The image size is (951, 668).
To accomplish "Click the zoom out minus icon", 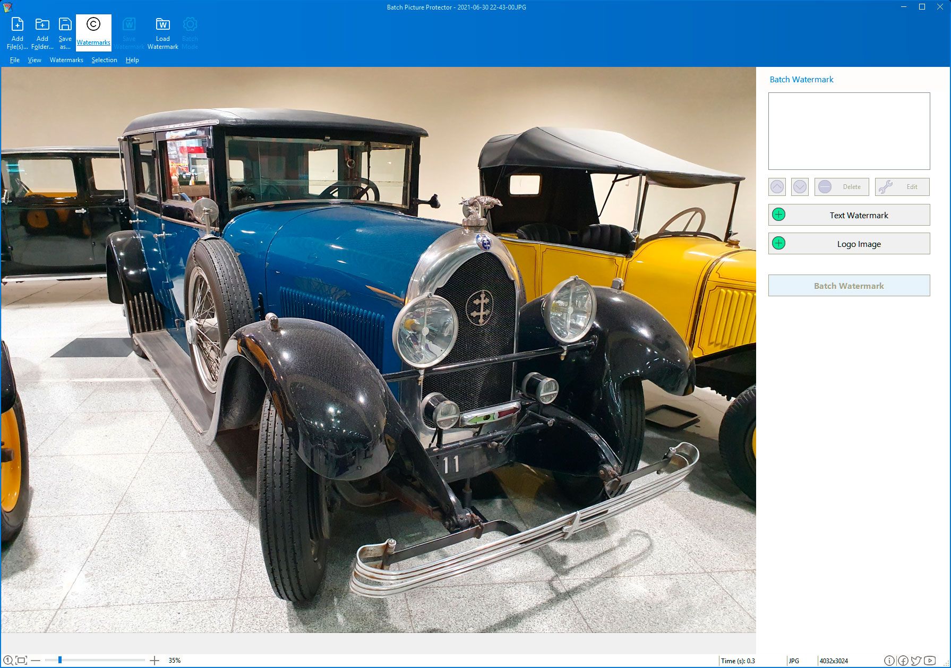I will click(36, 661).
